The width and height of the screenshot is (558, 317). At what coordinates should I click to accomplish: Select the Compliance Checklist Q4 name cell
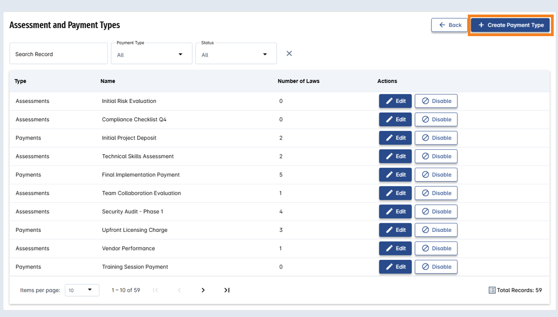click(x=134, y=119)
